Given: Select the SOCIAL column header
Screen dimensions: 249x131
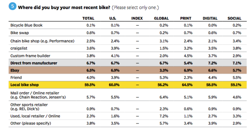Looking at the screenshot, I should point(235,18).
